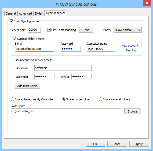Click the Test port button
153x151 pixels.
coord(86,30)
